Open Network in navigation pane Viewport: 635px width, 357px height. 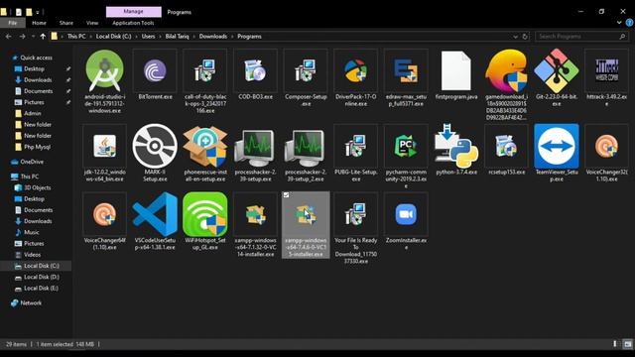31,302
